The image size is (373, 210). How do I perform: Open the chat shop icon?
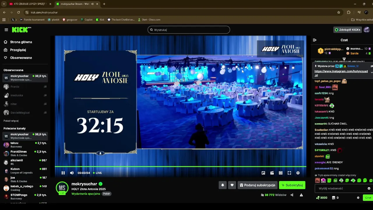pyautogui.click(x=334, y=198)
